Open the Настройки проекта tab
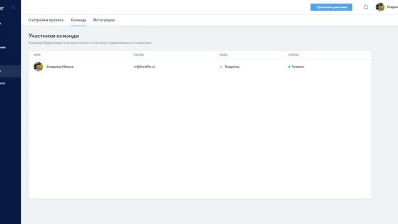This screenshot has height=224, width=398. (x=46, y=20)
